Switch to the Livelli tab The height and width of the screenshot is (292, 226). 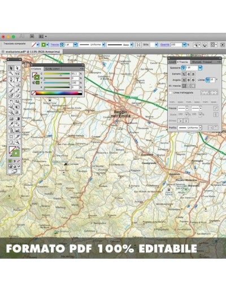click(172, 62)
